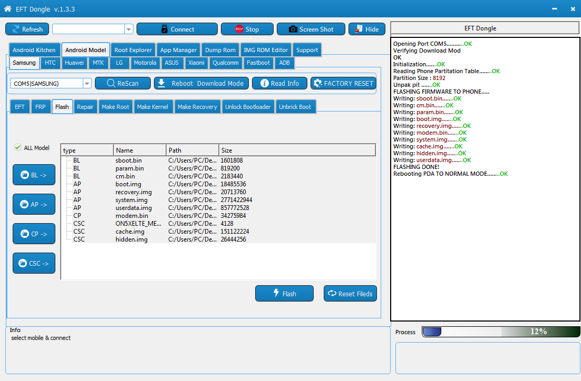Expand the COM5|SAMSUNG) port dropdown
The height and width of the screenshot is (381, 581).
86,84
